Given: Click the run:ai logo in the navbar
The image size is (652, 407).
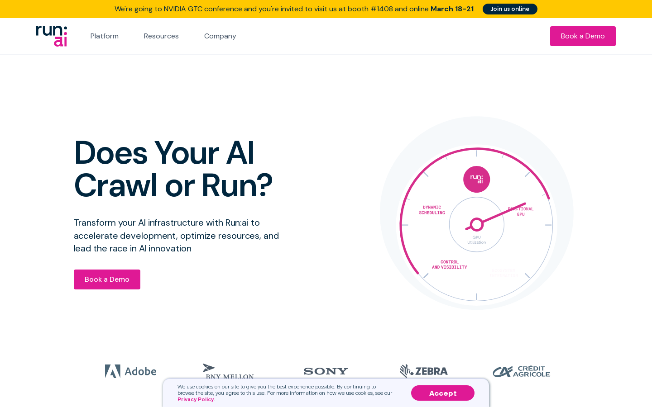Looking at the screenshot, I should 51,36.
